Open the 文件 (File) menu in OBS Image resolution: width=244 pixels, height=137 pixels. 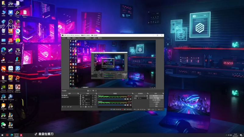[x=64, y=38]
